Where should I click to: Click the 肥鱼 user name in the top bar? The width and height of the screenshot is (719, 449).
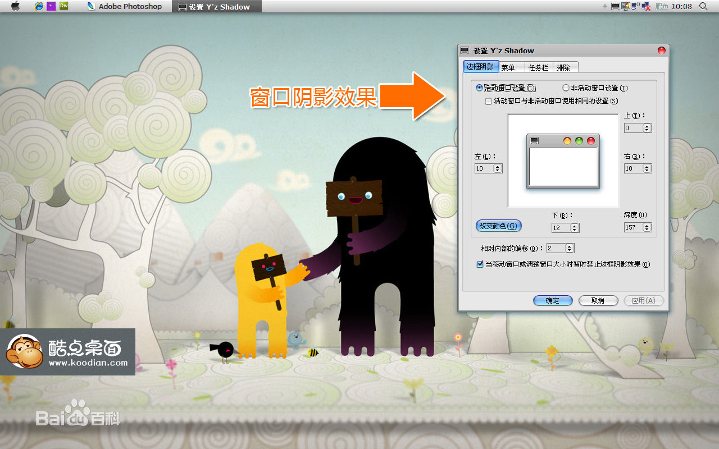662,6
